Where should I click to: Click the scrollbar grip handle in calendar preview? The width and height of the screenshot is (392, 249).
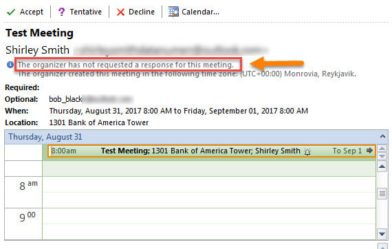tap(382, 193)
